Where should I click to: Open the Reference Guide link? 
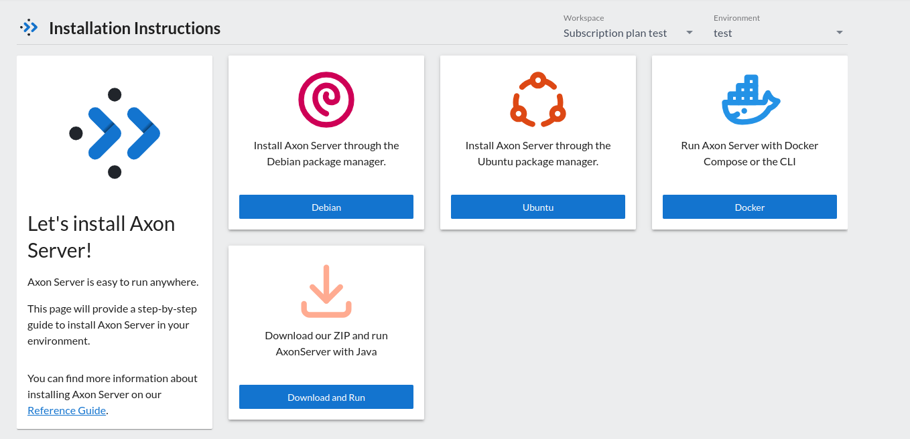point(66,410)
